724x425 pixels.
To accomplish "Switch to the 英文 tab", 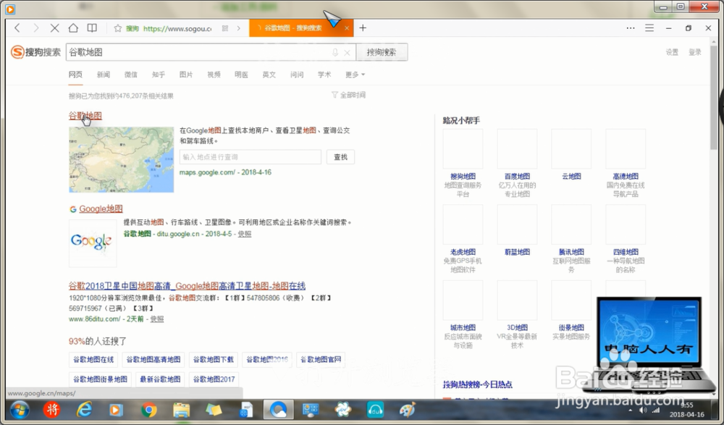I will point(269,75).
